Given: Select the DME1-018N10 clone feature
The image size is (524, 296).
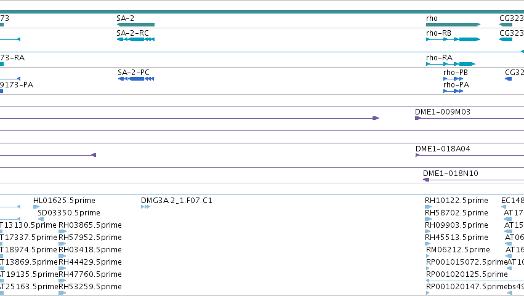Looking at the screenshot, I should coord(474,180).
